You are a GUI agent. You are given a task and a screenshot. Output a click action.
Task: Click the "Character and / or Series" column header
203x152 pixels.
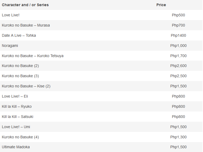tap(25, 5)
